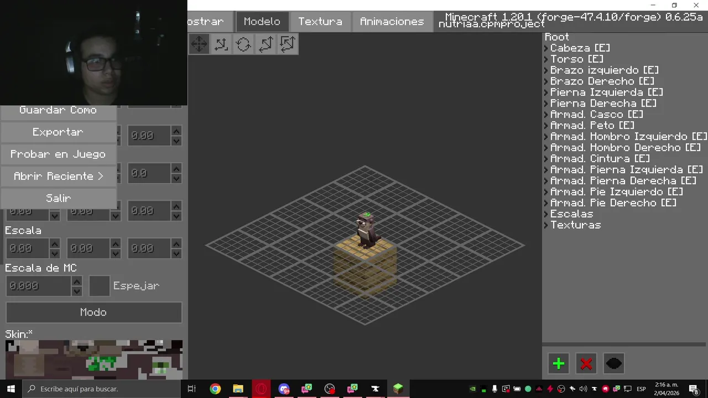Open the notification center icon

[694, 389]
